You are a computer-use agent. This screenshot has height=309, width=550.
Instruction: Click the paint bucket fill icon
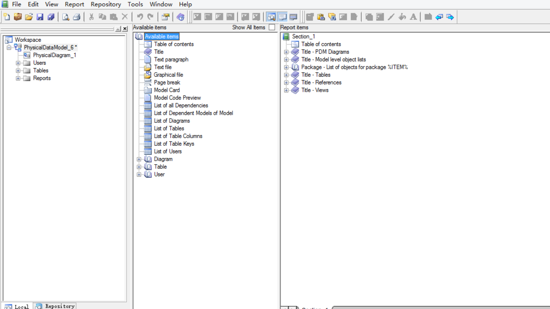point(402,17)
